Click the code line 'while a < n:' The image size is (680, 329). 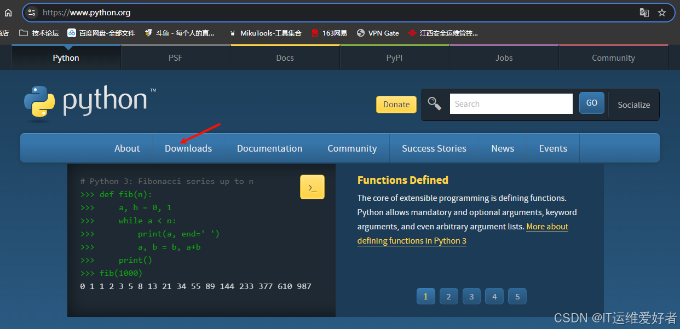click(x=148, y=221)
